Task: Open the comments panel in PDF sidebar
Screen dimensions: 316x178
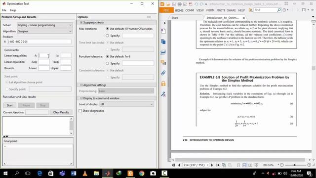Action: [163, 63]
